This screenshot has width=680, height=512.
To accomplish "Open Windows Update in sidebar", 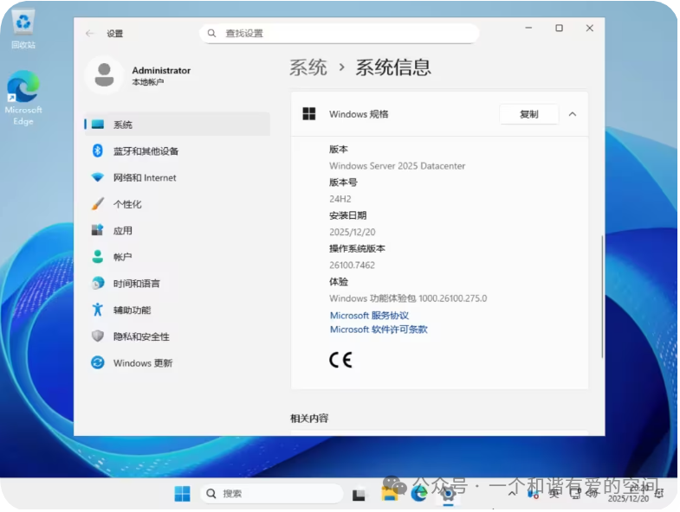I will point(142,363).
